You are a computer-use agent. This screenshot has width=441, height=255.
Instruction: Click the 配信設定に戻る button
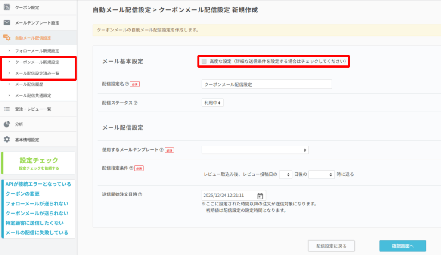point(331,246)
